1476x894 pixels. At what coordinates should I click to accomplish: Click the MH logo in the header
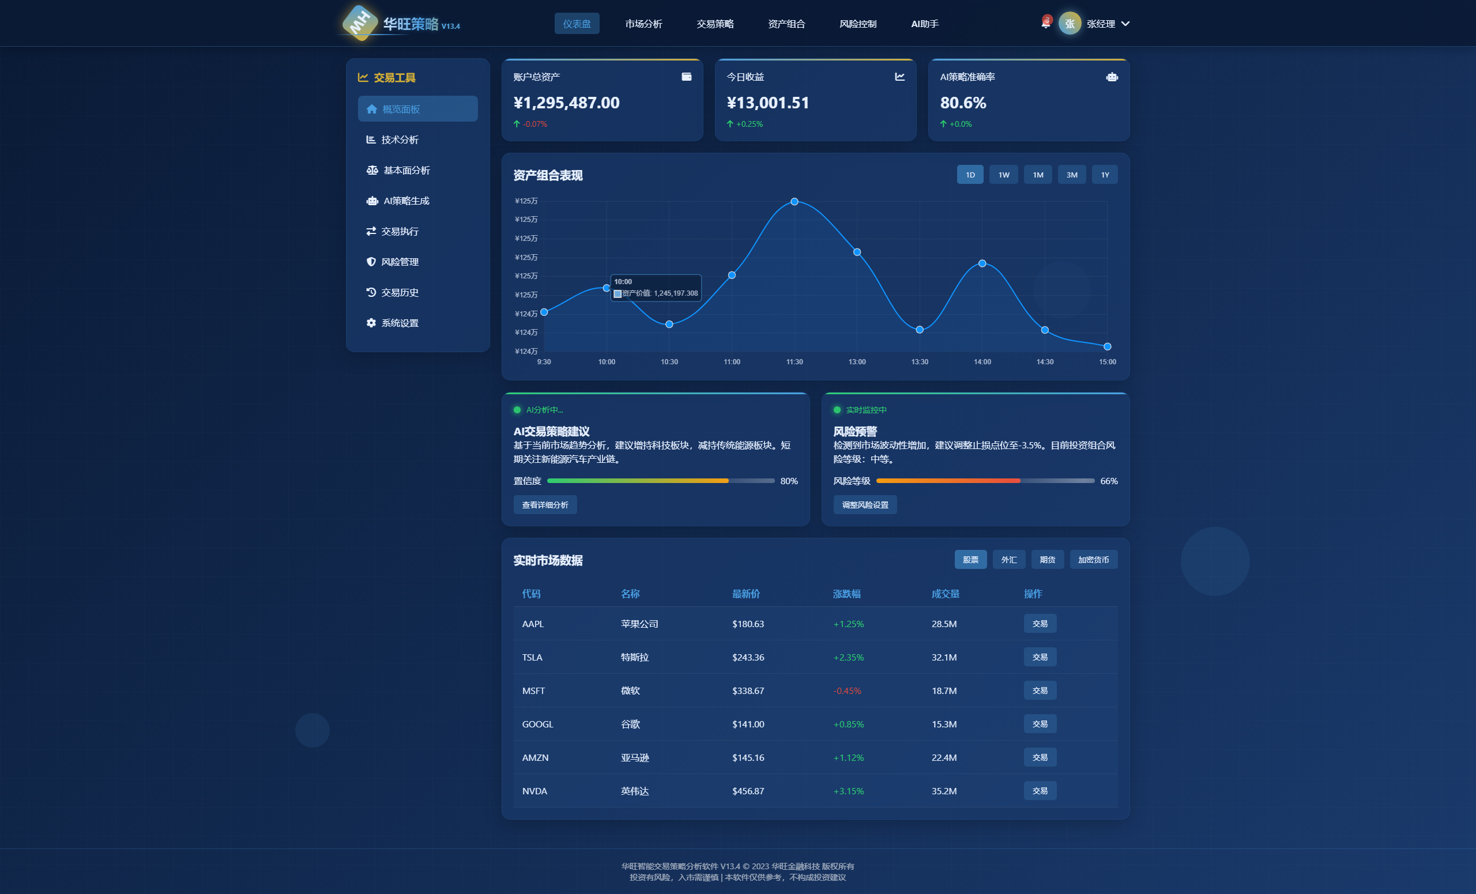pos(360,22)
